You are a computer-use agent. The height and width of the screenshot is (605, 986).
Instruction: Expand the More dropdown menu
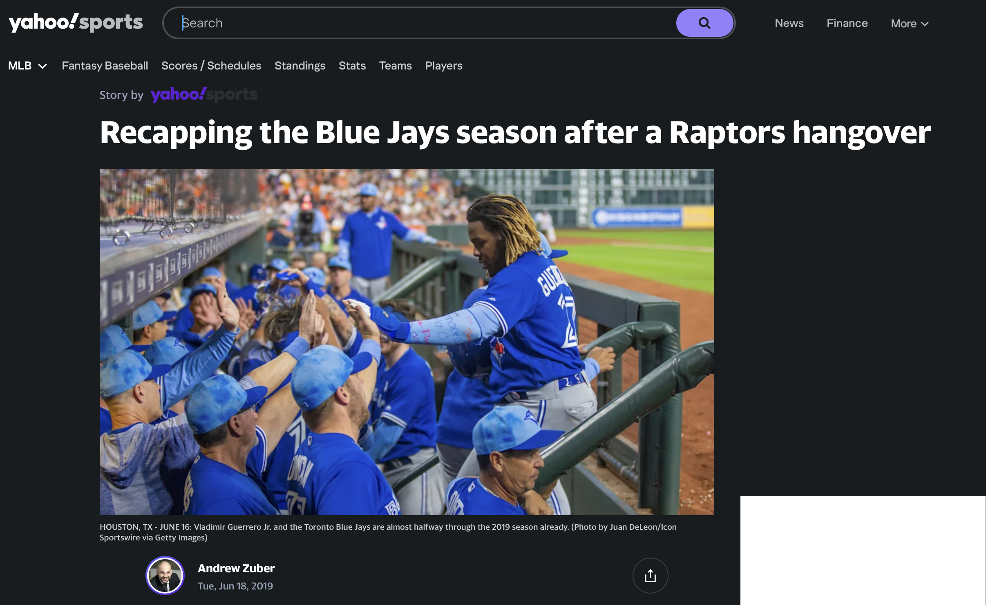(910, 24)
